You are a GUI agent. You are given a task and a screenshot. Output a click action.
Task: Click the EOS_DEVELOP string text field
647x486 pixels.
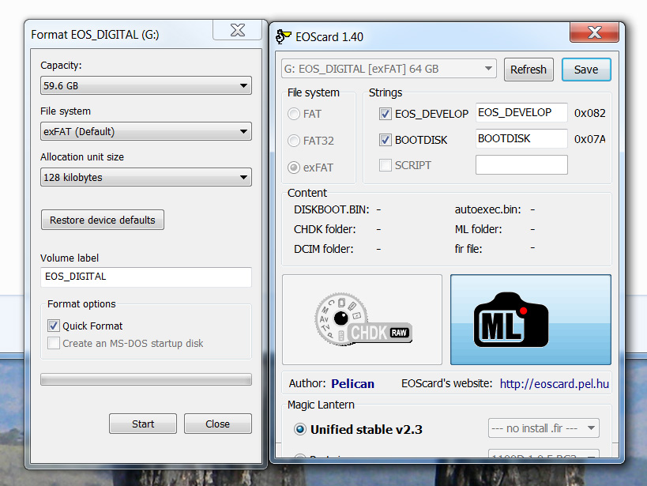(521, 113)
